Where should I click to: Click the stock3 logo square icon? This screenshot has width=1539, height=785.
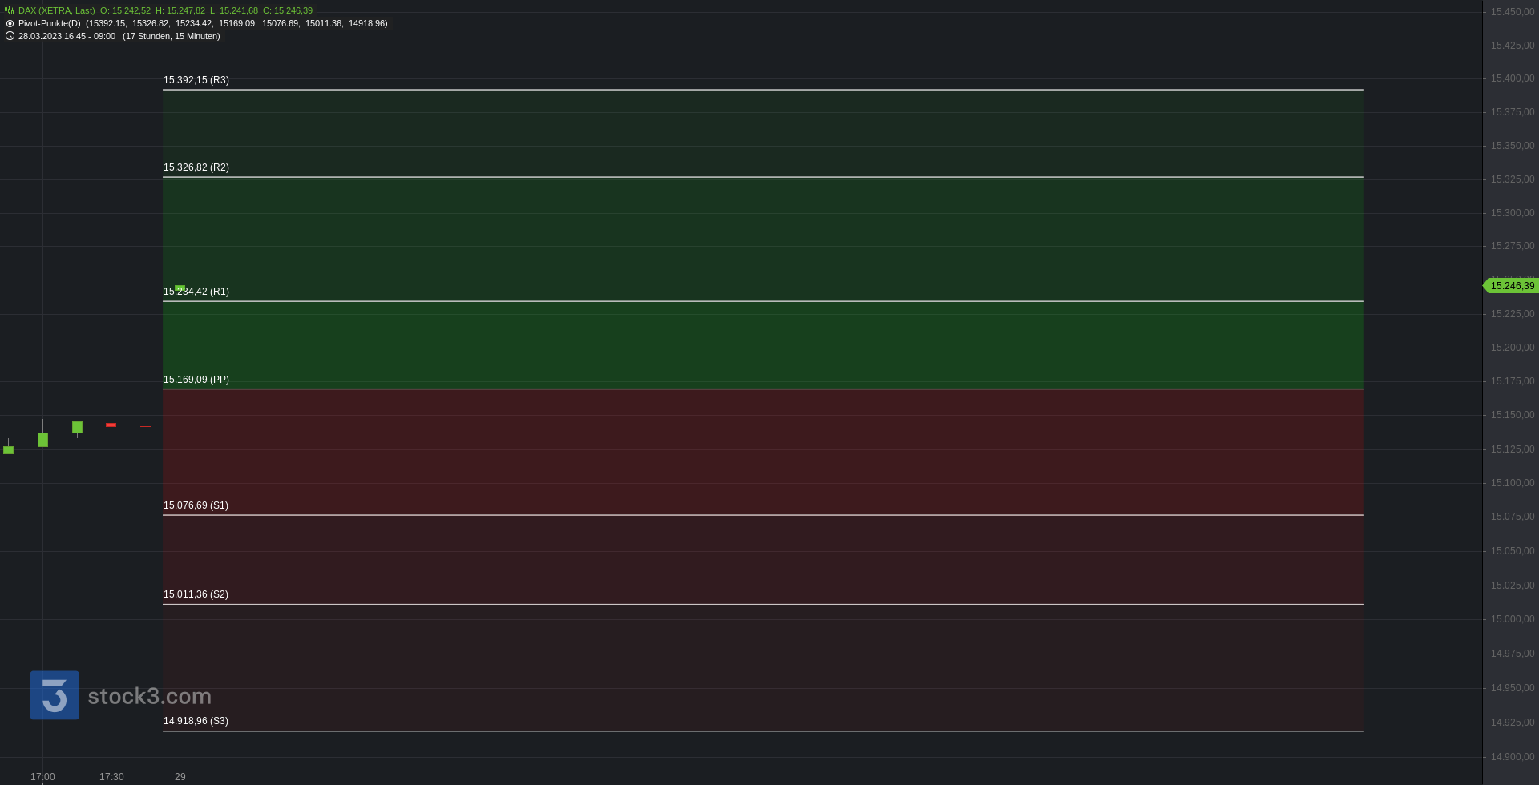[x=55, y=695]
